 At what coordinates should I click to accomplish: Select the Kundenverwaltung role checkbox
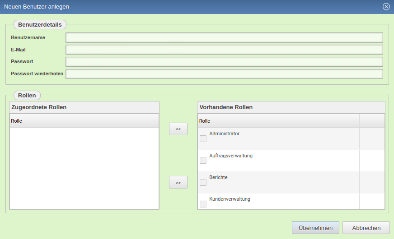[x=203, y=204]
